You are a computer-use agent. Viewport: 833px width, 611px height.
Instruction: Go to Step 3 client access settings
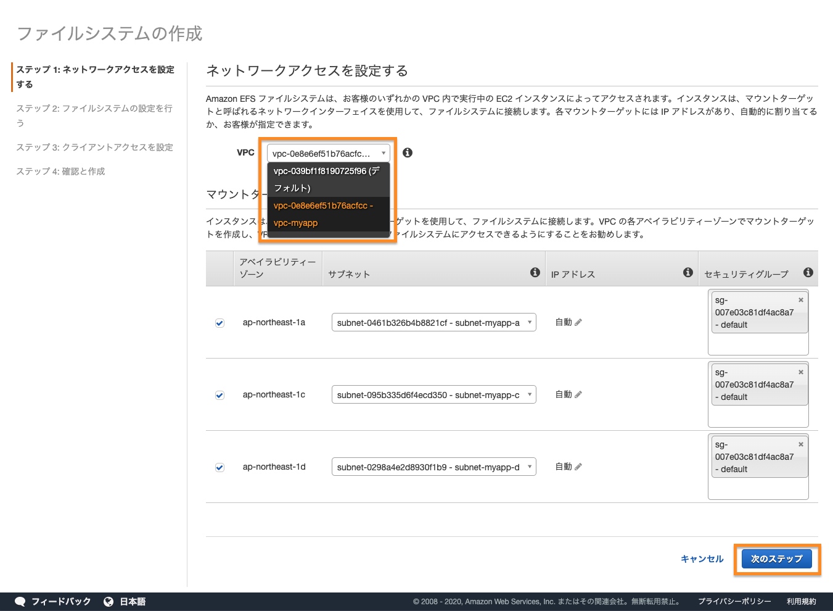[95, 147]
